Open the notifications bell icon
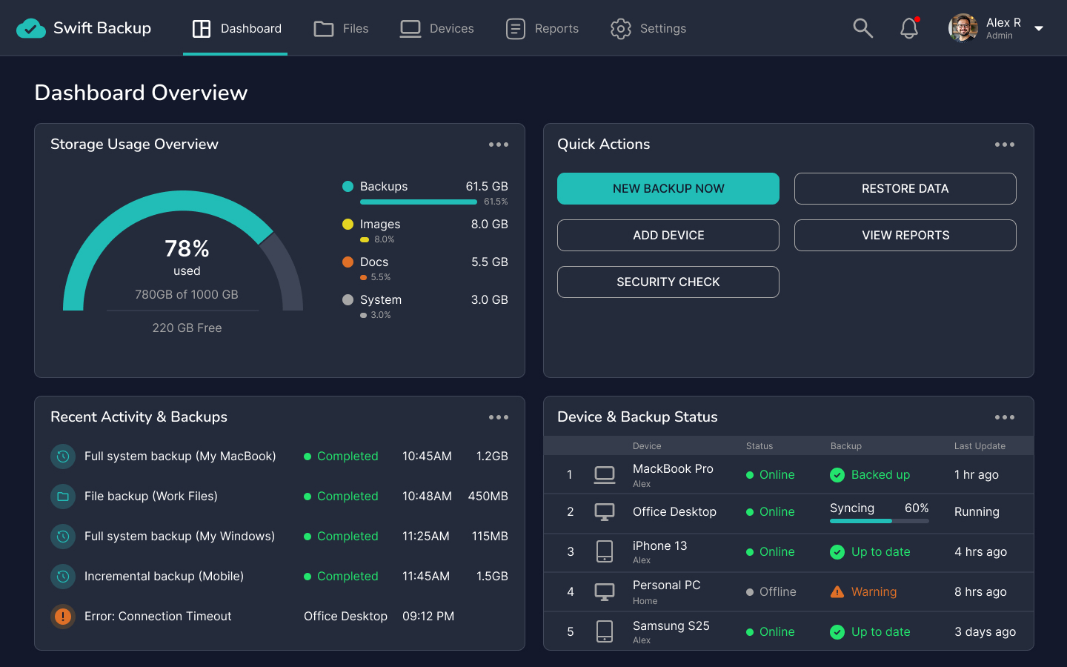Viewport: 1067px width, 667px height. click(x=909, y=28)
